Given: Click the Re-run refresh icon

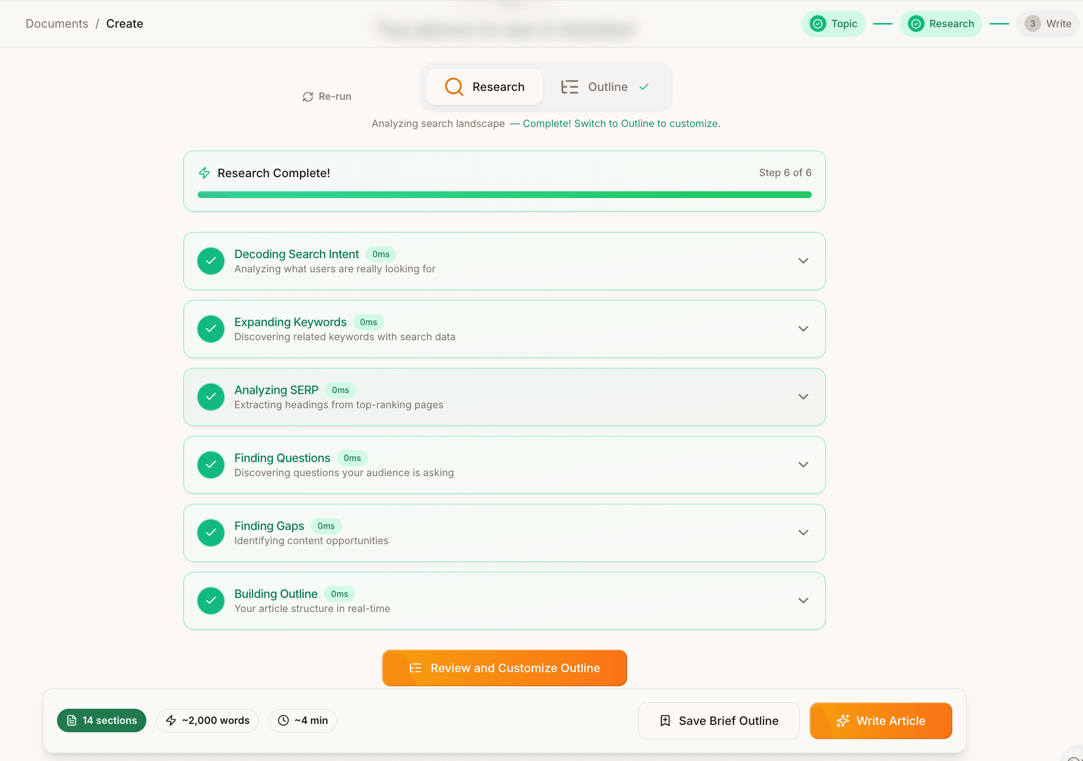Looking at the screenshot, I should tap(308, 97).
